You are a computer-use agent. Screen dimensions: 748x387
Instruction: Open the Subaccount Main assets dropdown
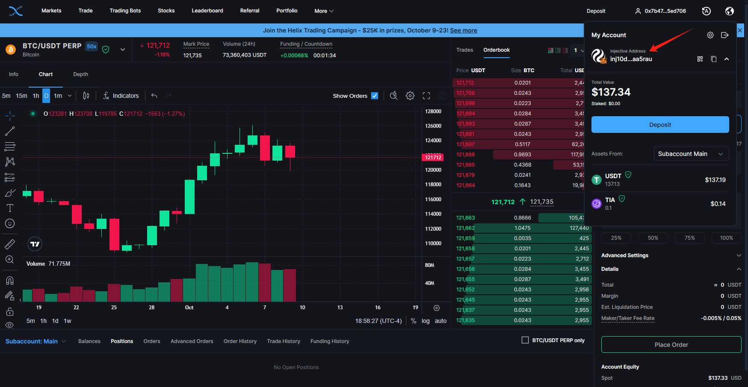[691, 154]
